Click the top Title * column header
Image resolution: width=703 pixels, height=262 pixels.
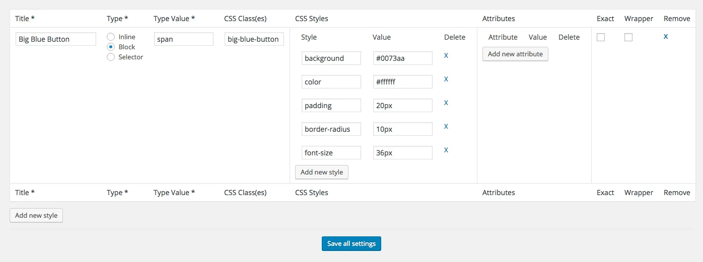point(25,19)
